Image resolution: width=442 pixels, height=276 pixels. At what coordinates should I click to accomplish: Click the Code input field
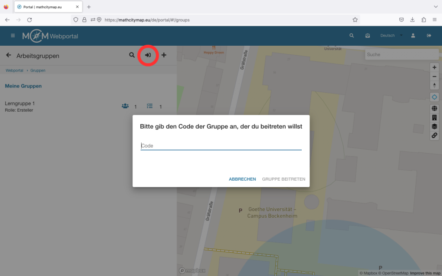tap(221, 146)
